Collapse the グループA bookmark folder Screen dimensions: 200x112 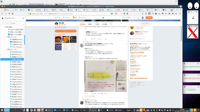pos(7,37)
